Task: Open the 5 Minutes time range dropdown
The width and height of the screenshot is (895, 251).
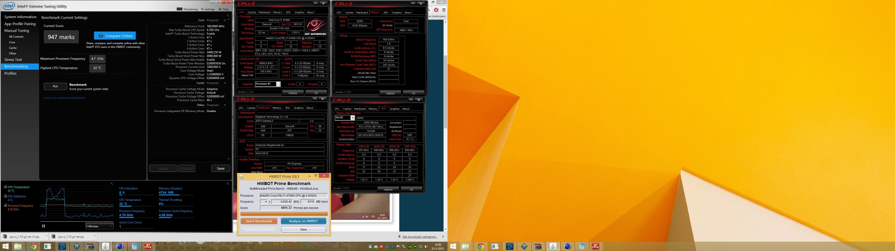Action: [99, 226]
